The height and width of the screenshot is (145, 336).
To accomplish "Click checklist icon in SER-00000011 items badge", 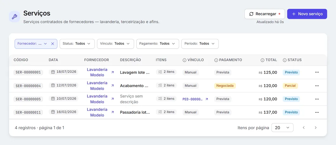I will click(x=160, y=112).
